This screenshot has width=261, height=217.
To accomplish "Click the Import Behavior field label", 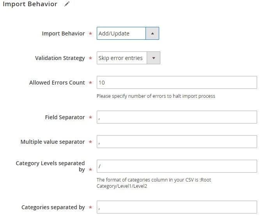I will click(x=63, y=34).
